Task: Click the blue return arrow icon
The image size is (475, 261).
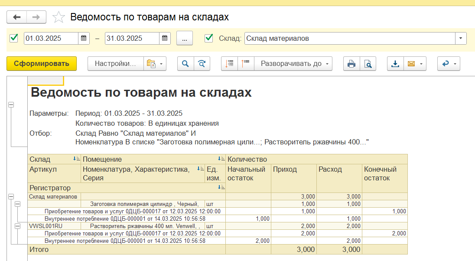Action: pyautogui.click(x=446, y=64)
